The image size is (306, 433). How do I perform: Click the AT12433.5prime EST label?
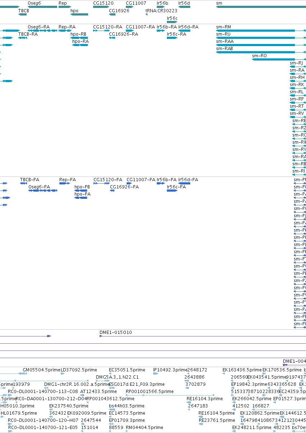[x=98, y=391]
